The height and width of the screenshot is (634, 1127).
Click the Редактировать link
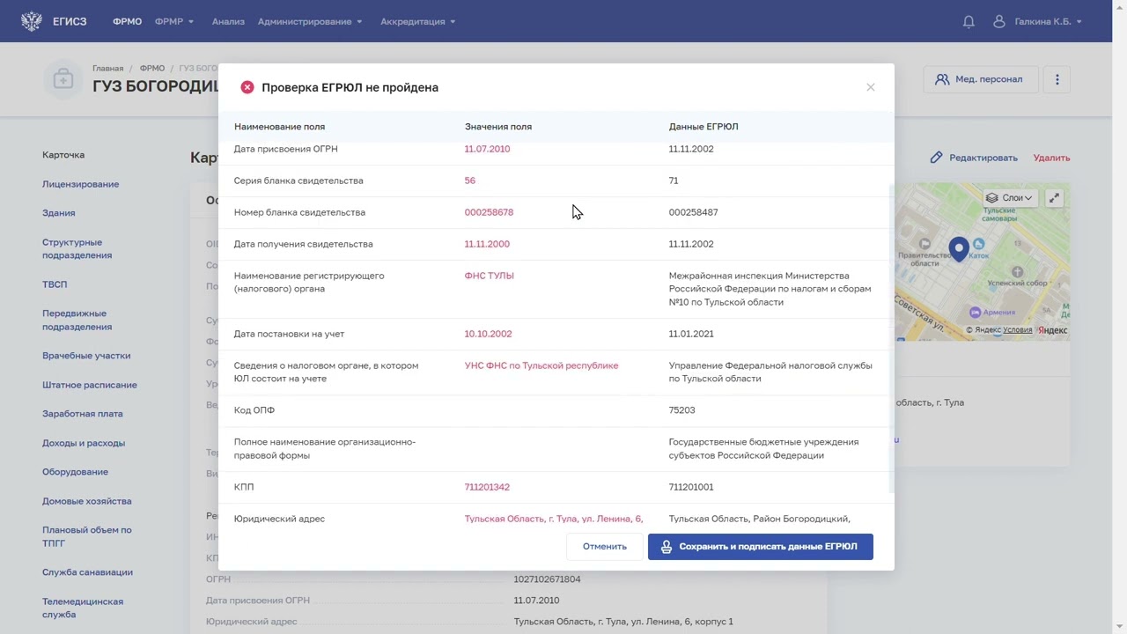click(974, 158)
